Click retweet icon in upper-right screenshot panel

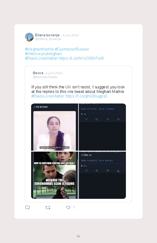(97, 119)
